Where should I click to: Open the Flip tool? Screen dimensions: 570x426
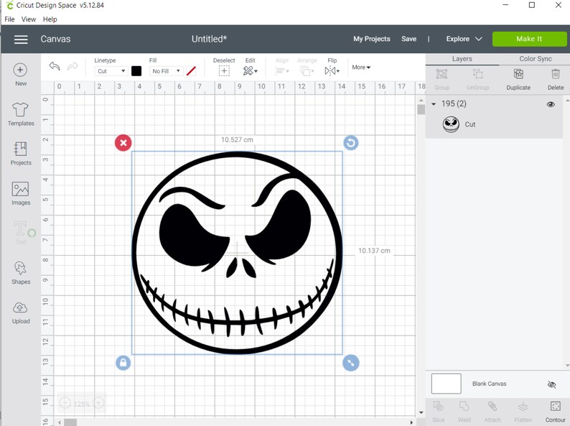pos(332,71)
